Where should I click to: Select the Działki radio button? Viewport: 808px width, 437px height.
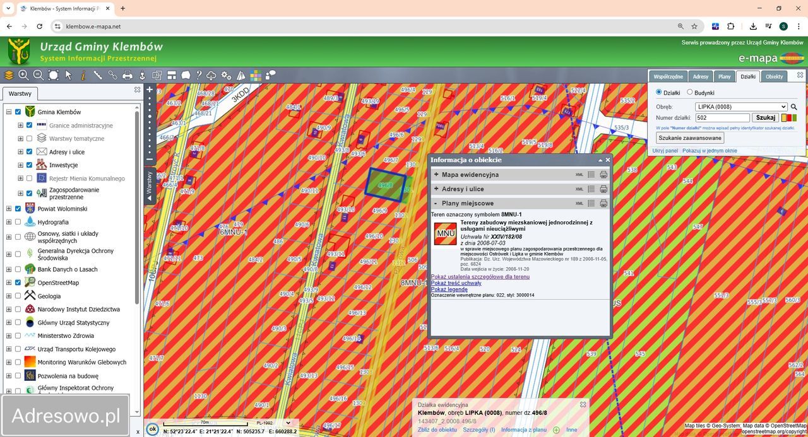(x=659, y=92)
